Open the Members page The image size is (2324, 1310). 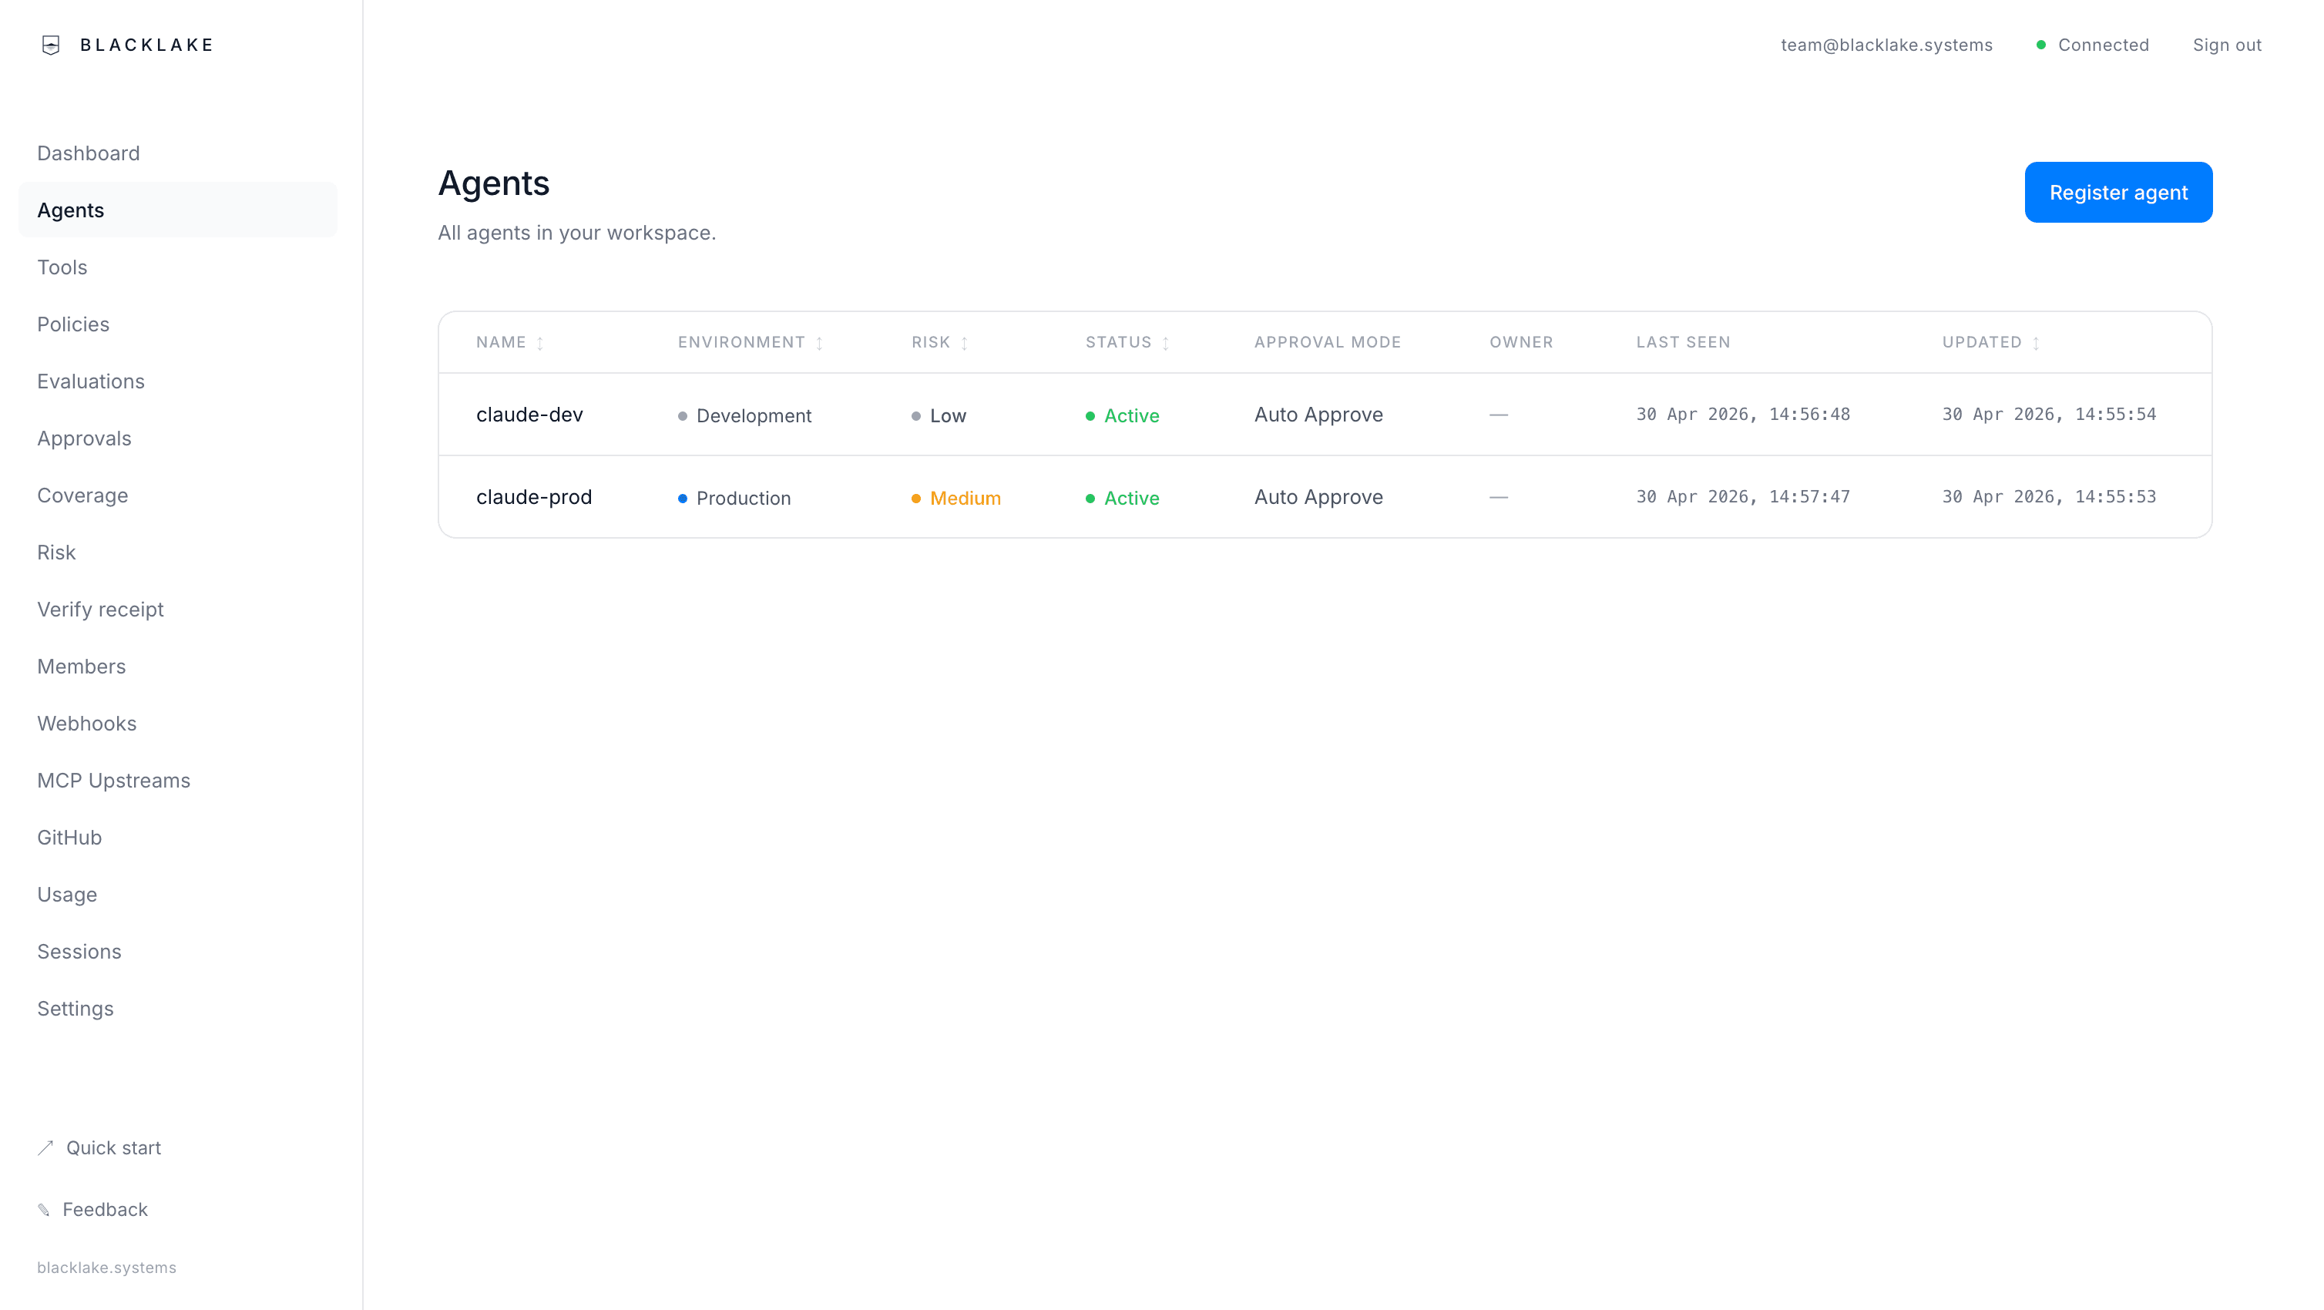(81, 666)
